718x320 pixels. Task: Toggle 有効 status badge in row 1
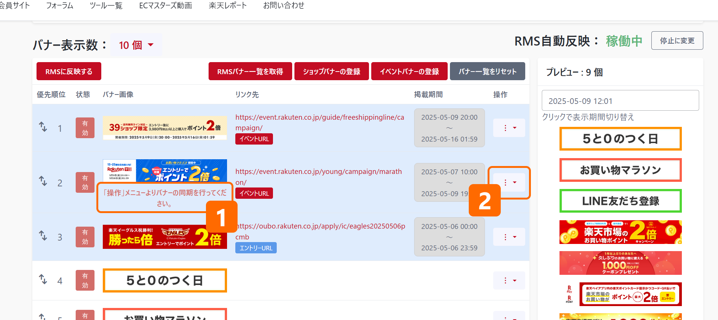point(85,128)
